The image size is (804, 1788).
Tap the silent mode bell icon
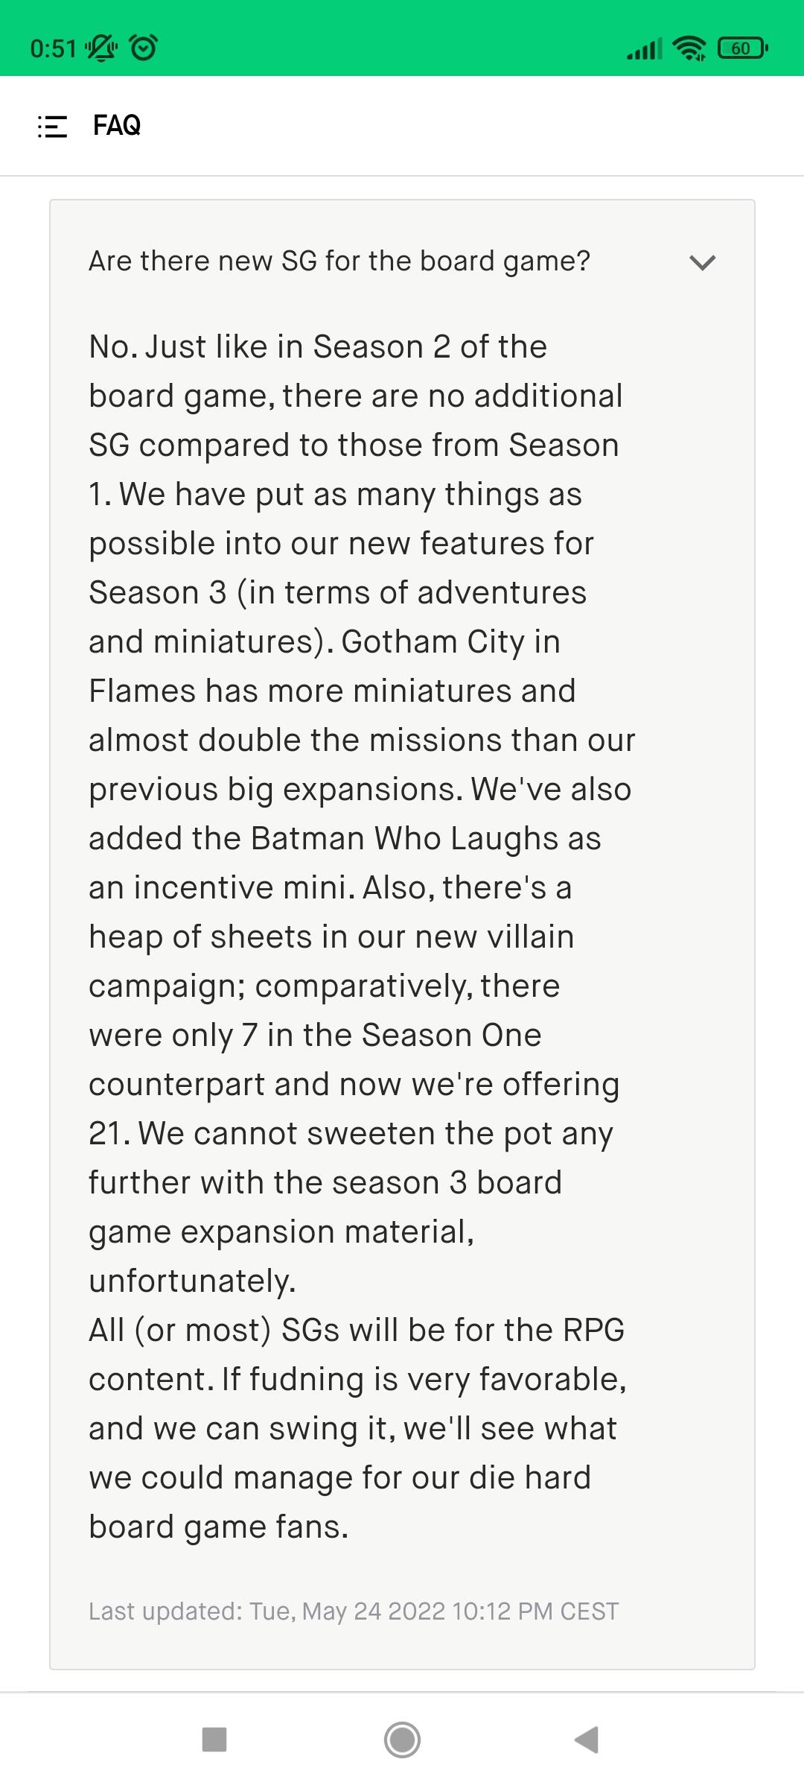(x=102, y=48)
